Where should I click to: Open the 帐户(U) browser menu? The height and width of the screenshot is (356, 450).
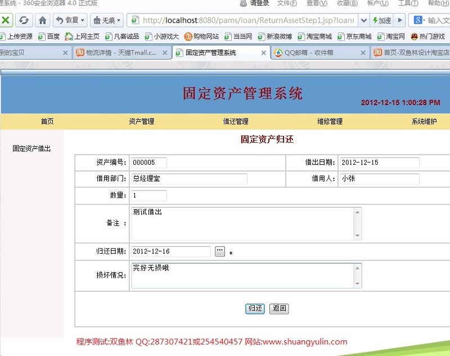[377, 3]
